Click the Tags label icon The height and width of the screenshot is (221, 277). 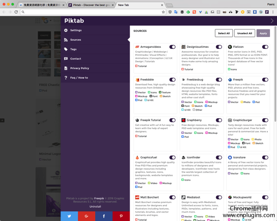point(66,49)
